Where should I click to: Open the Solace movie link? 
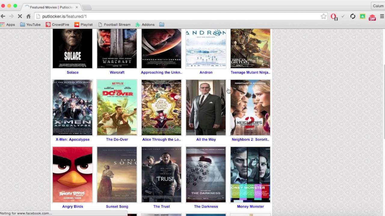(72, 72)
